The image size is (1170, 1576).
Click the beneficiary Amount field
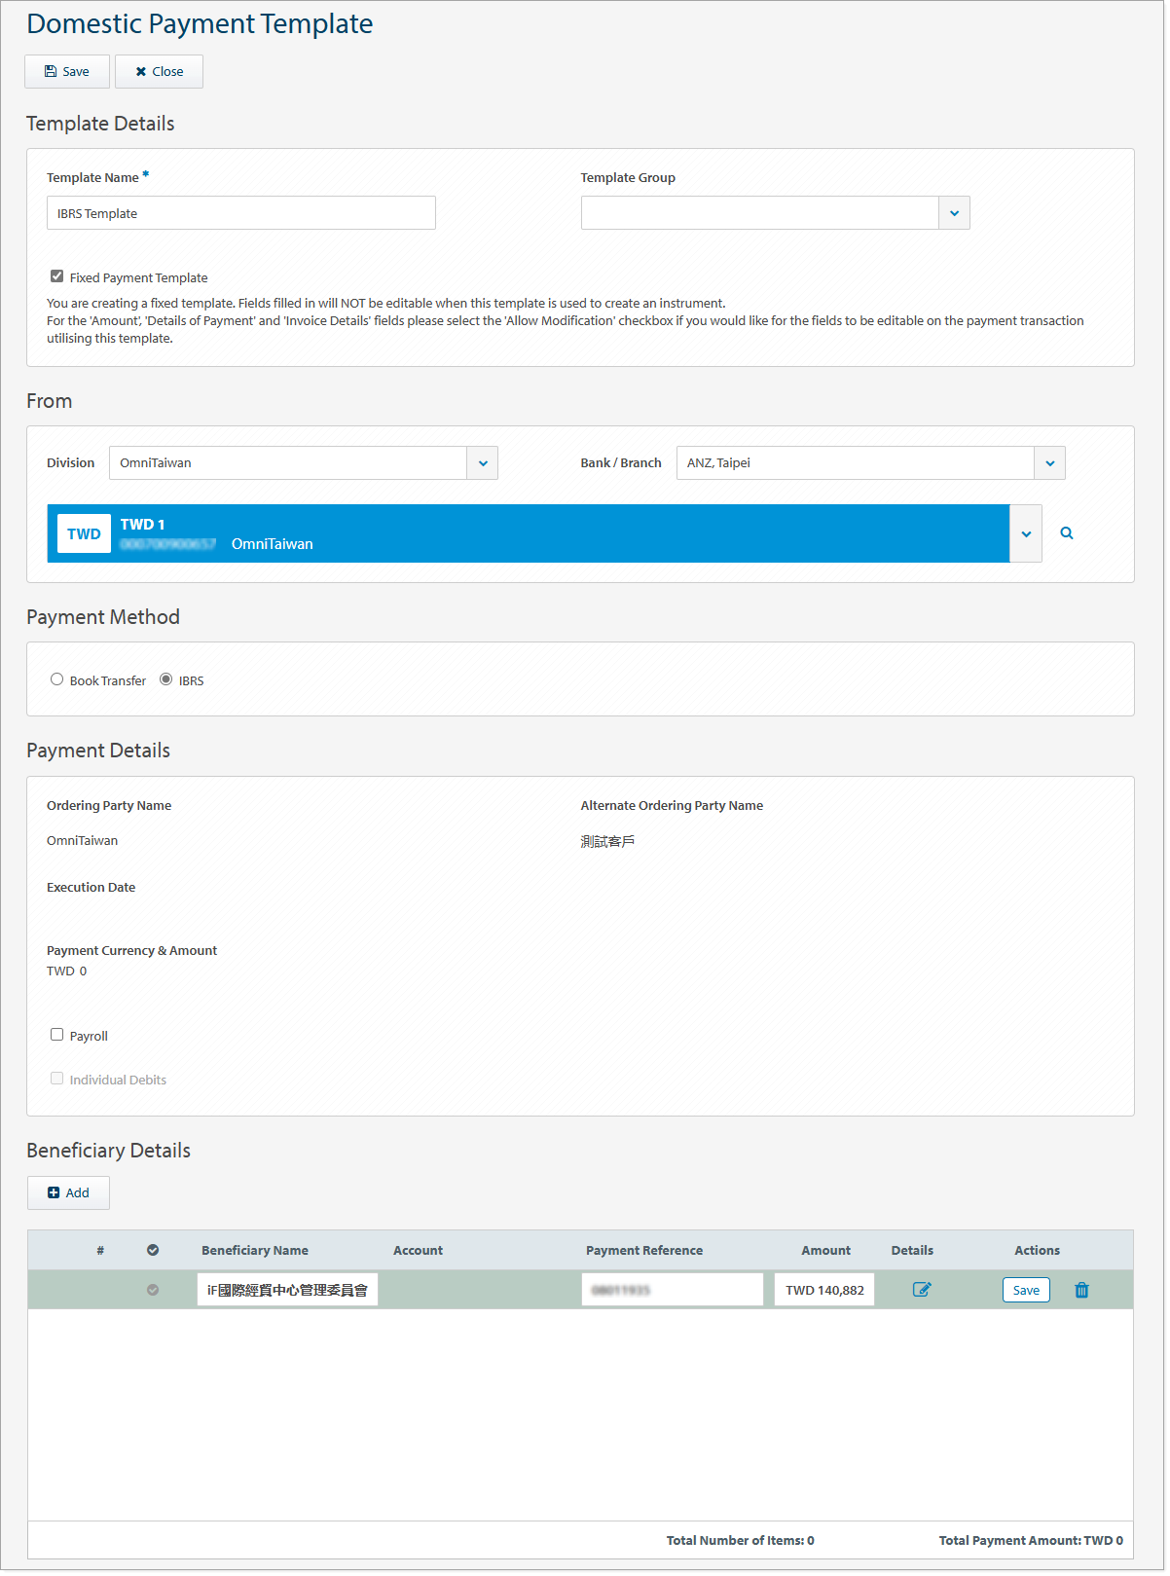[x=824, y=1290]
